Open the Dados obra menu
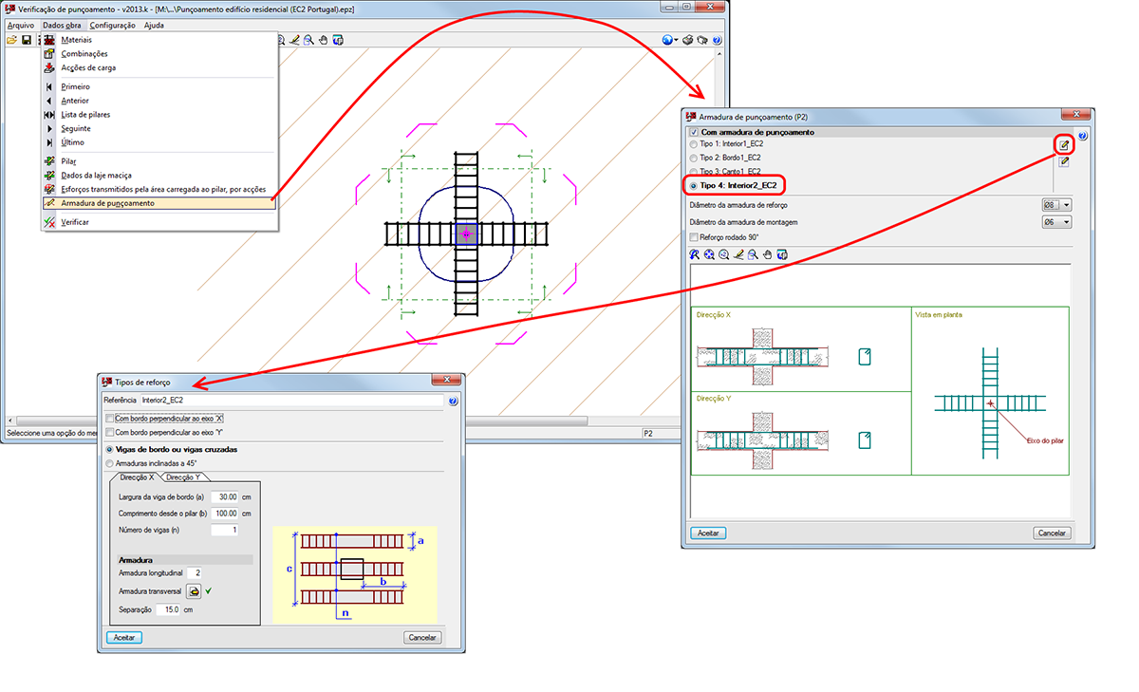The width and height of the screenshot is (1139, 692). 62,26
